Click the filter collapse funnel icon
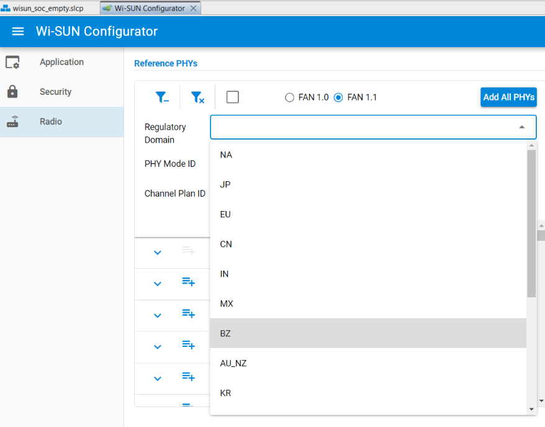This screenshot has width=545, height=427. point(161,97)
